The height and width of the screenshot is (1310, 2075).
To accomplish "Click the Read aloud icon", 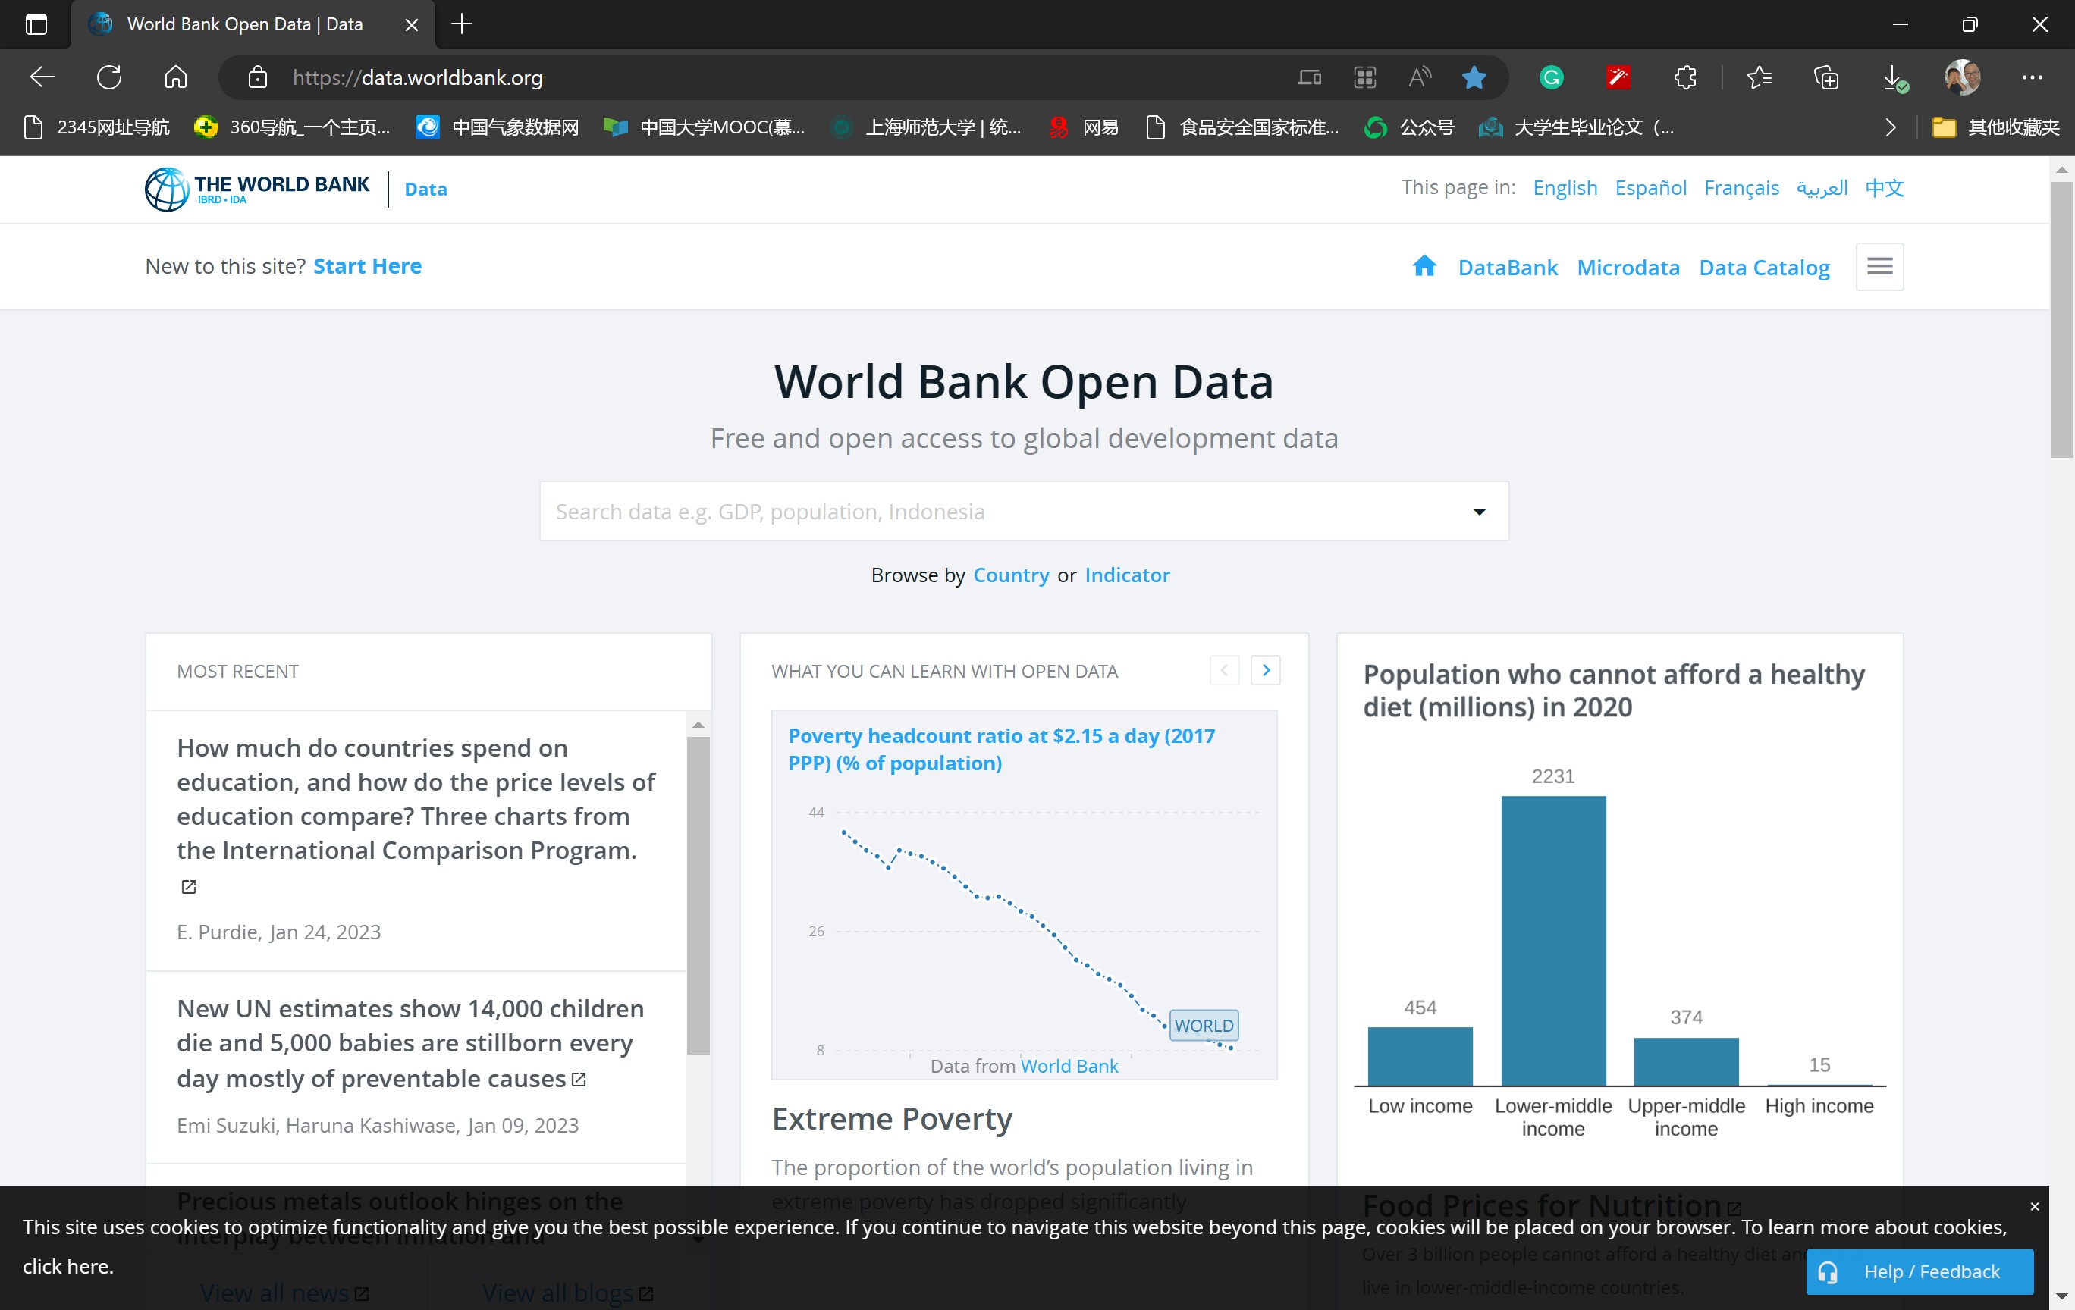I will point(1419,77).
